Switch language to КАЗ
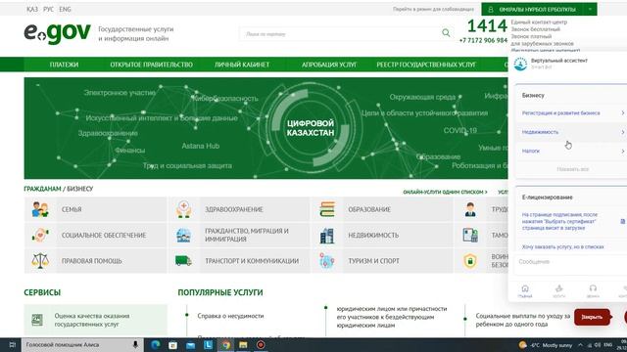Screen dimensions: 627x352 [x=32, y=9]
